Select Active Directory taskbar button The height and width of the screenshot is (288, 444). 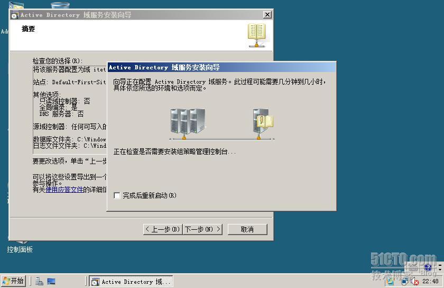point(131,282)
